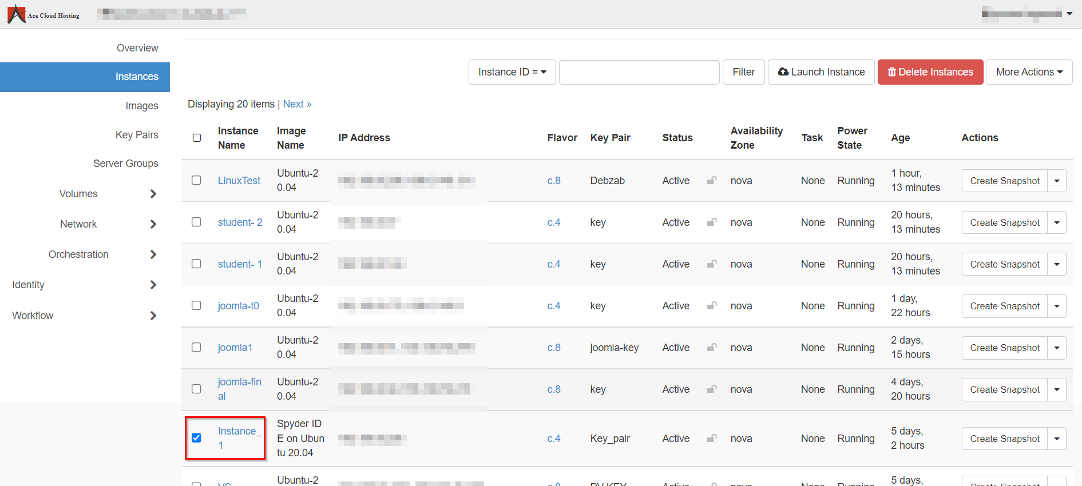Click the Ace Cloud Hosting logo
The height and width of the screenshot is (486, 1082).
43,14
